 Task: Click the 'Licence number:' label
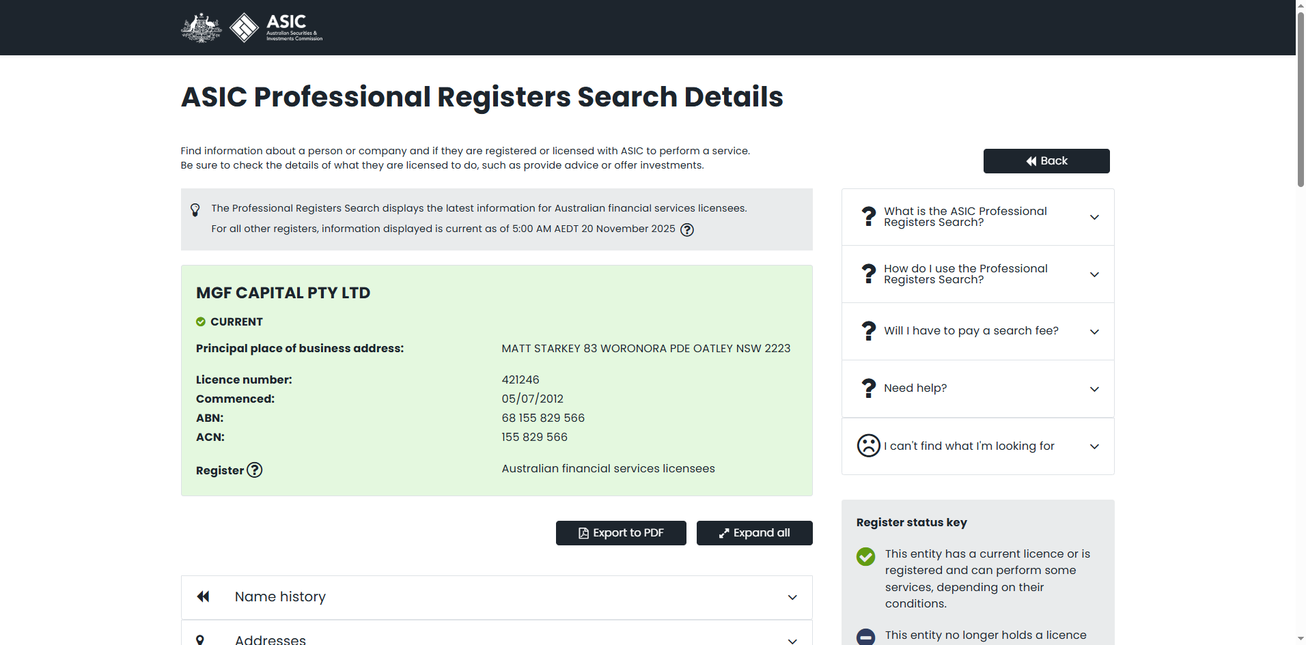244,379
